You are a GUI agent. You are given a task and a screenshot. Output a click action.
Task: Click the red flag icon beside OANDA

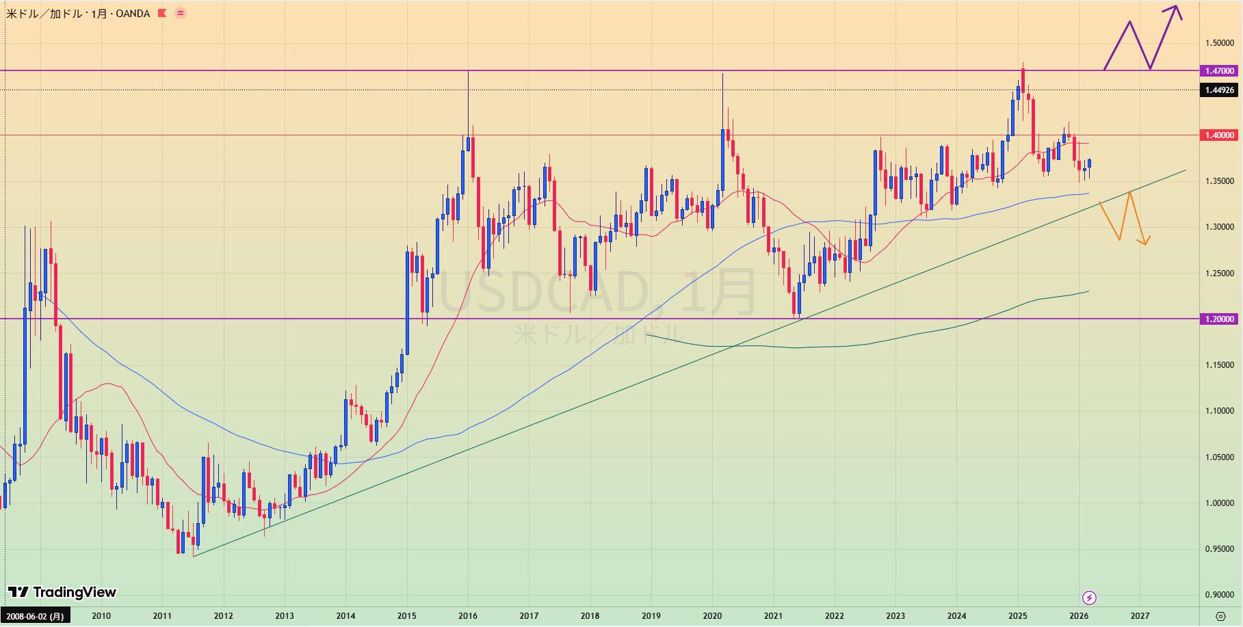[161, 13]
